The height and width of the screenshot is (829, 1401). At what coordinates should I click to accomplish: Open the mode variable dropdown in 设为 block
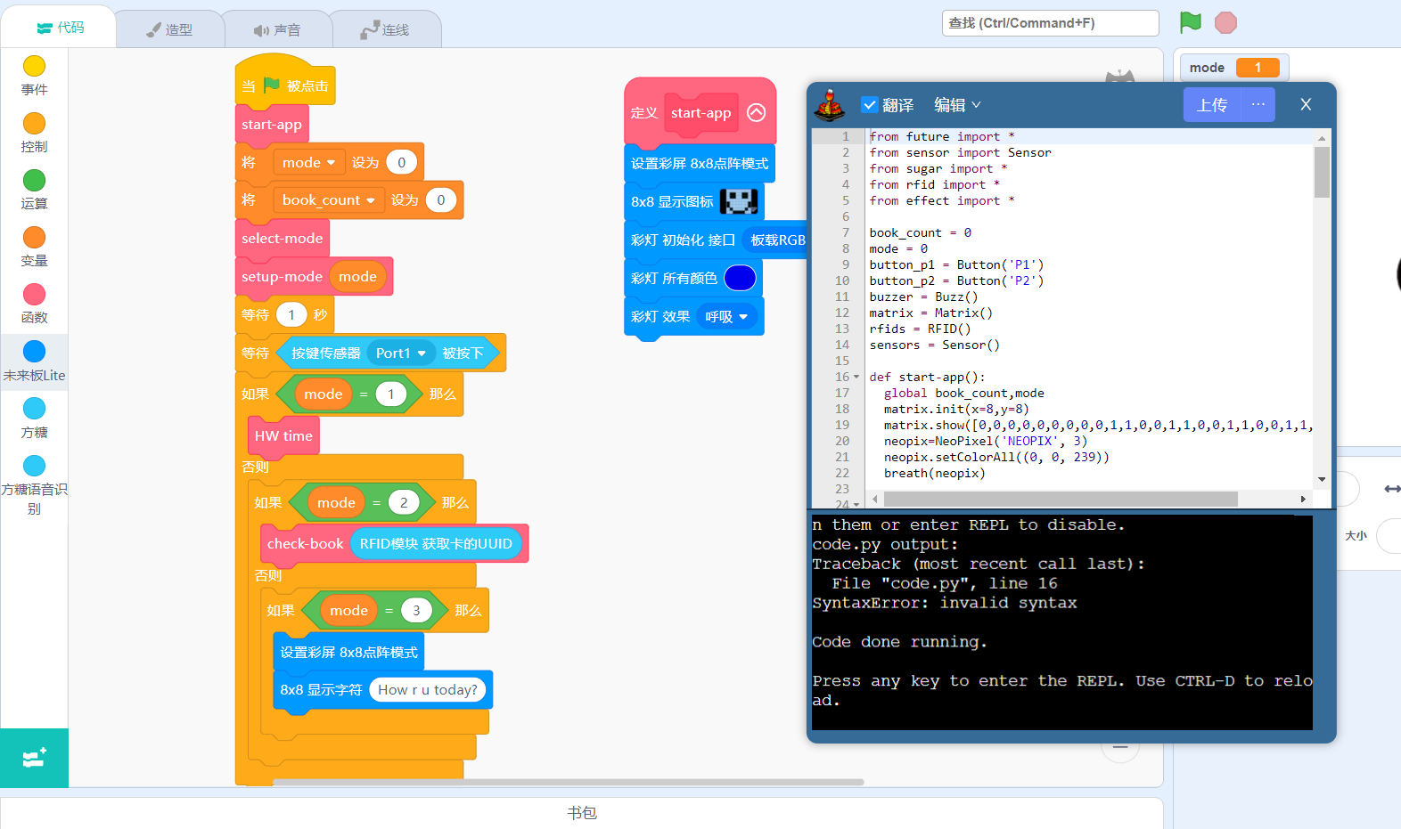[308, 163]
